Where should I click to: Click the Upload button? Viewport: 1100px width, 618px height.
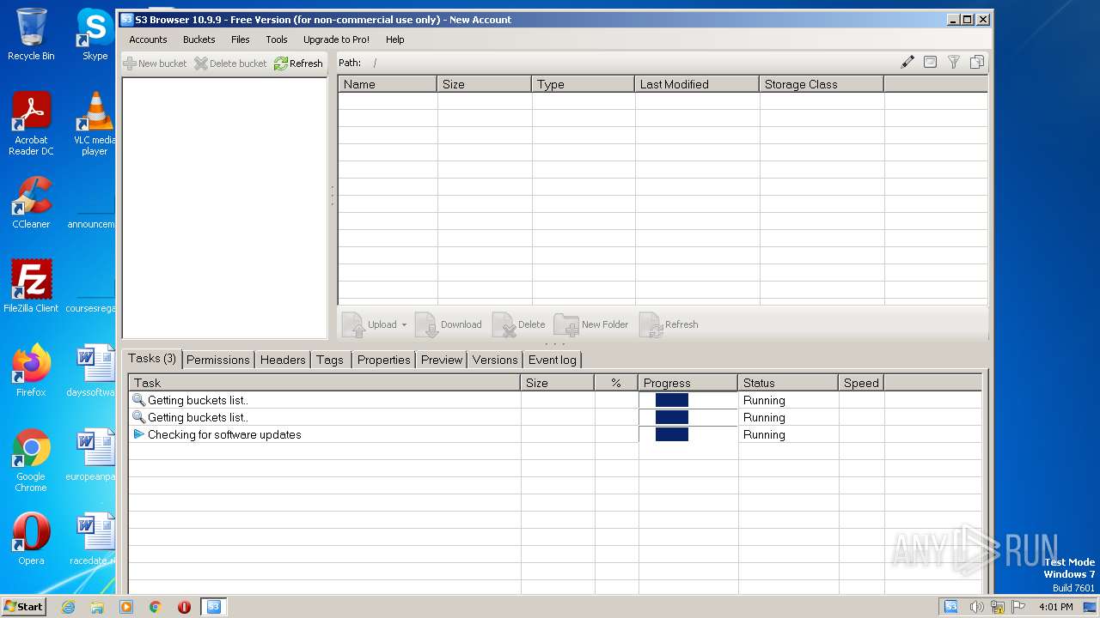(370, 324)
